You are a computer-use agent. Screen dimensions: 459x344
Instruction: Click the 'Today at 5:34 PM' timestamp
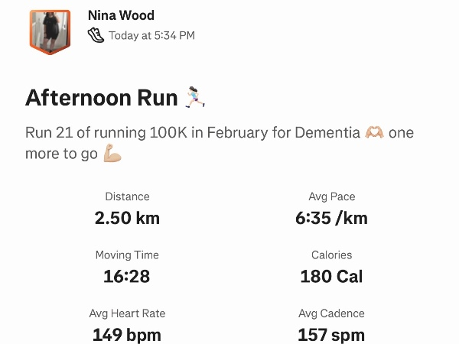click(151, 35)
